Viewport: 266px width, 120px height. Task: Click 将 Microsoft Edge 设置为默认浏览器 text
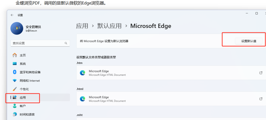104,41
